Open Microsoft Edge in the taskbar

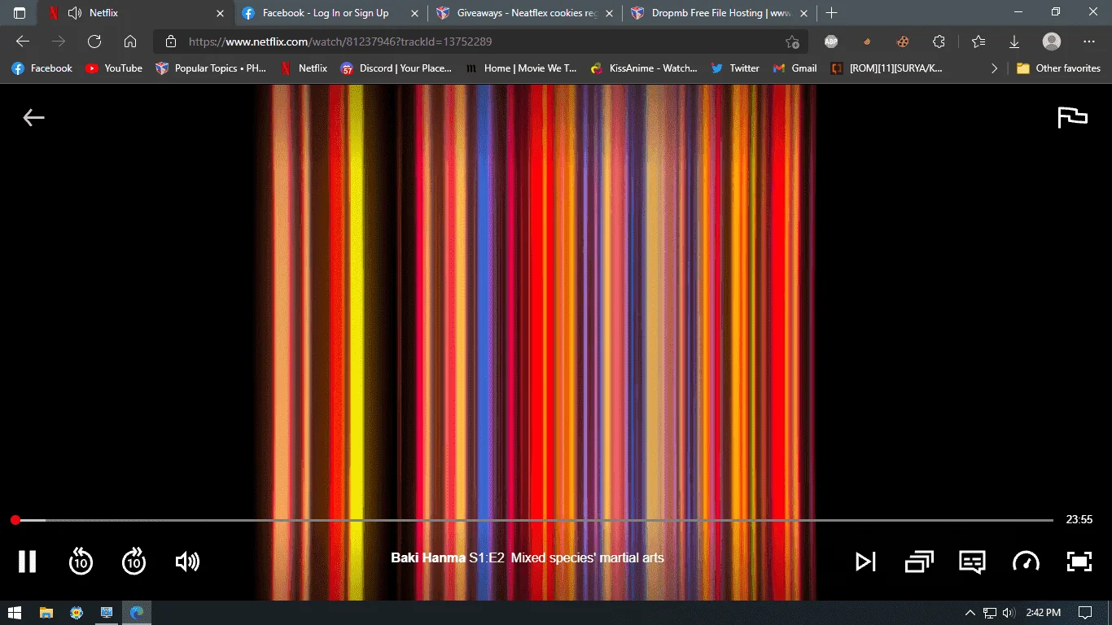tap(137, 612)
